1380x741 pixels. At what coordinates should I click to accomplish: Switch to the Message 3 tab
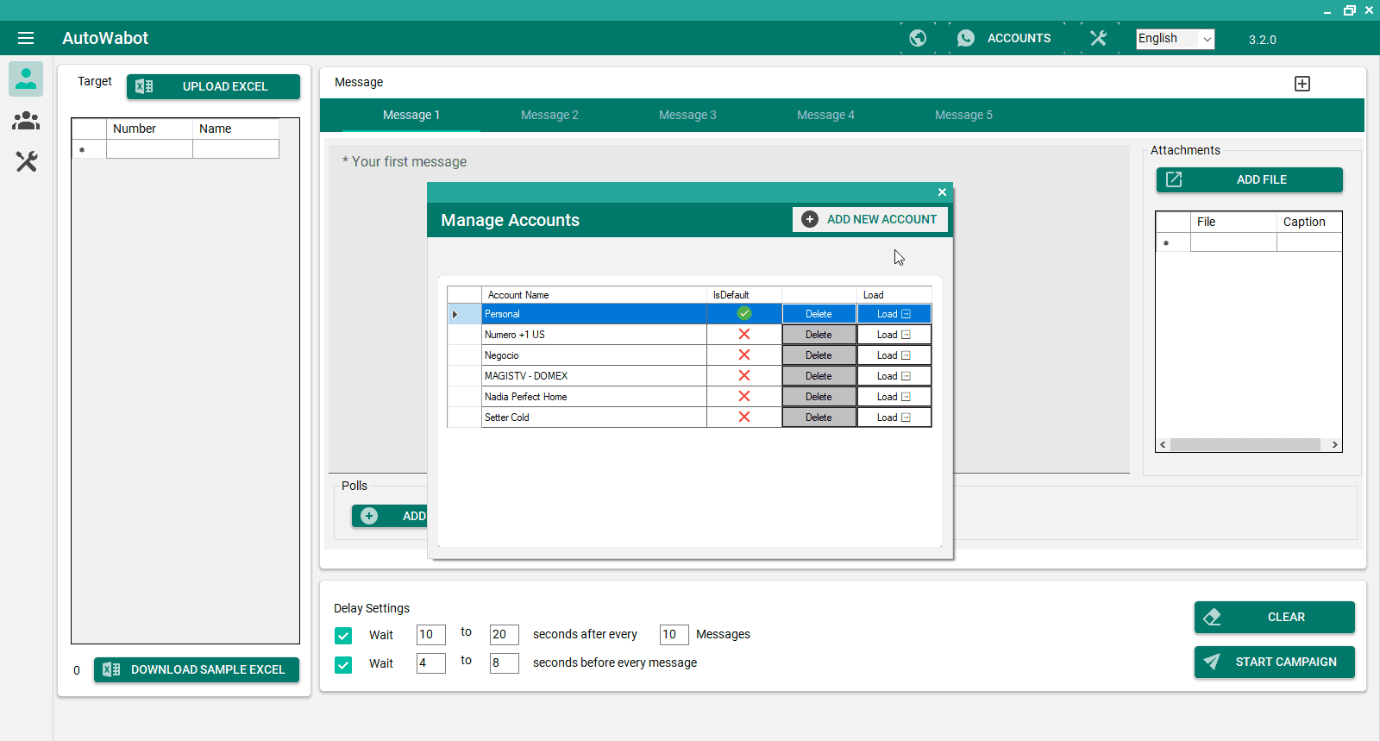[687, 115]
